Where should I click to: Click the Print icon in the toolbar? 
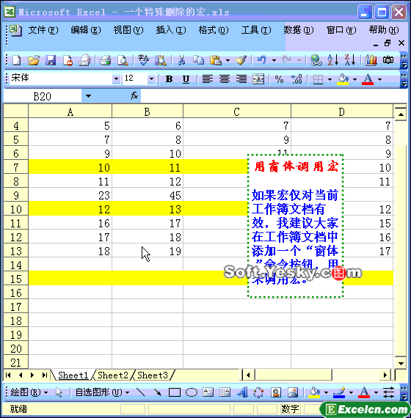click(106, 60)
